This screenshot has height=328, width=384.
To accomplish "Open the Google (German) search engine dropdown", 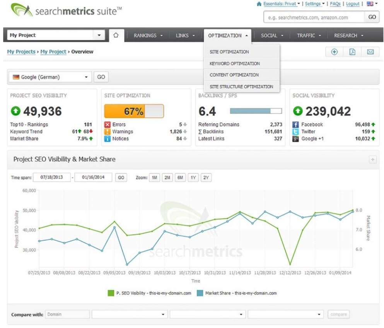I will [x=50, y=77].
